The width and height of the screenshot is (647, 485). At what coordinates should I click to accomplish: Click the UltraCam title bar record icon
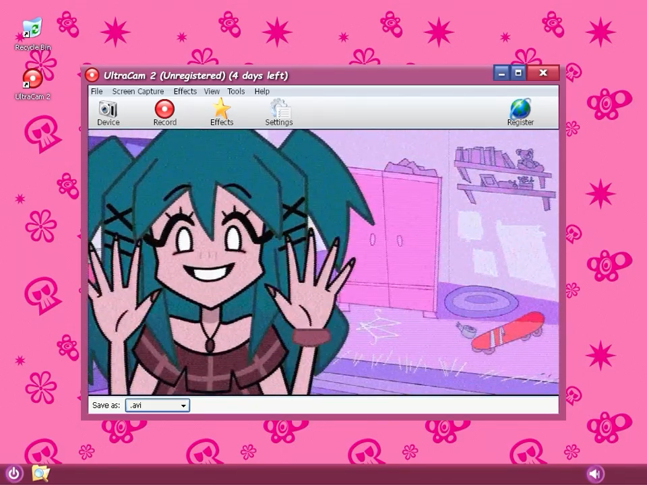tap(92, 75)
